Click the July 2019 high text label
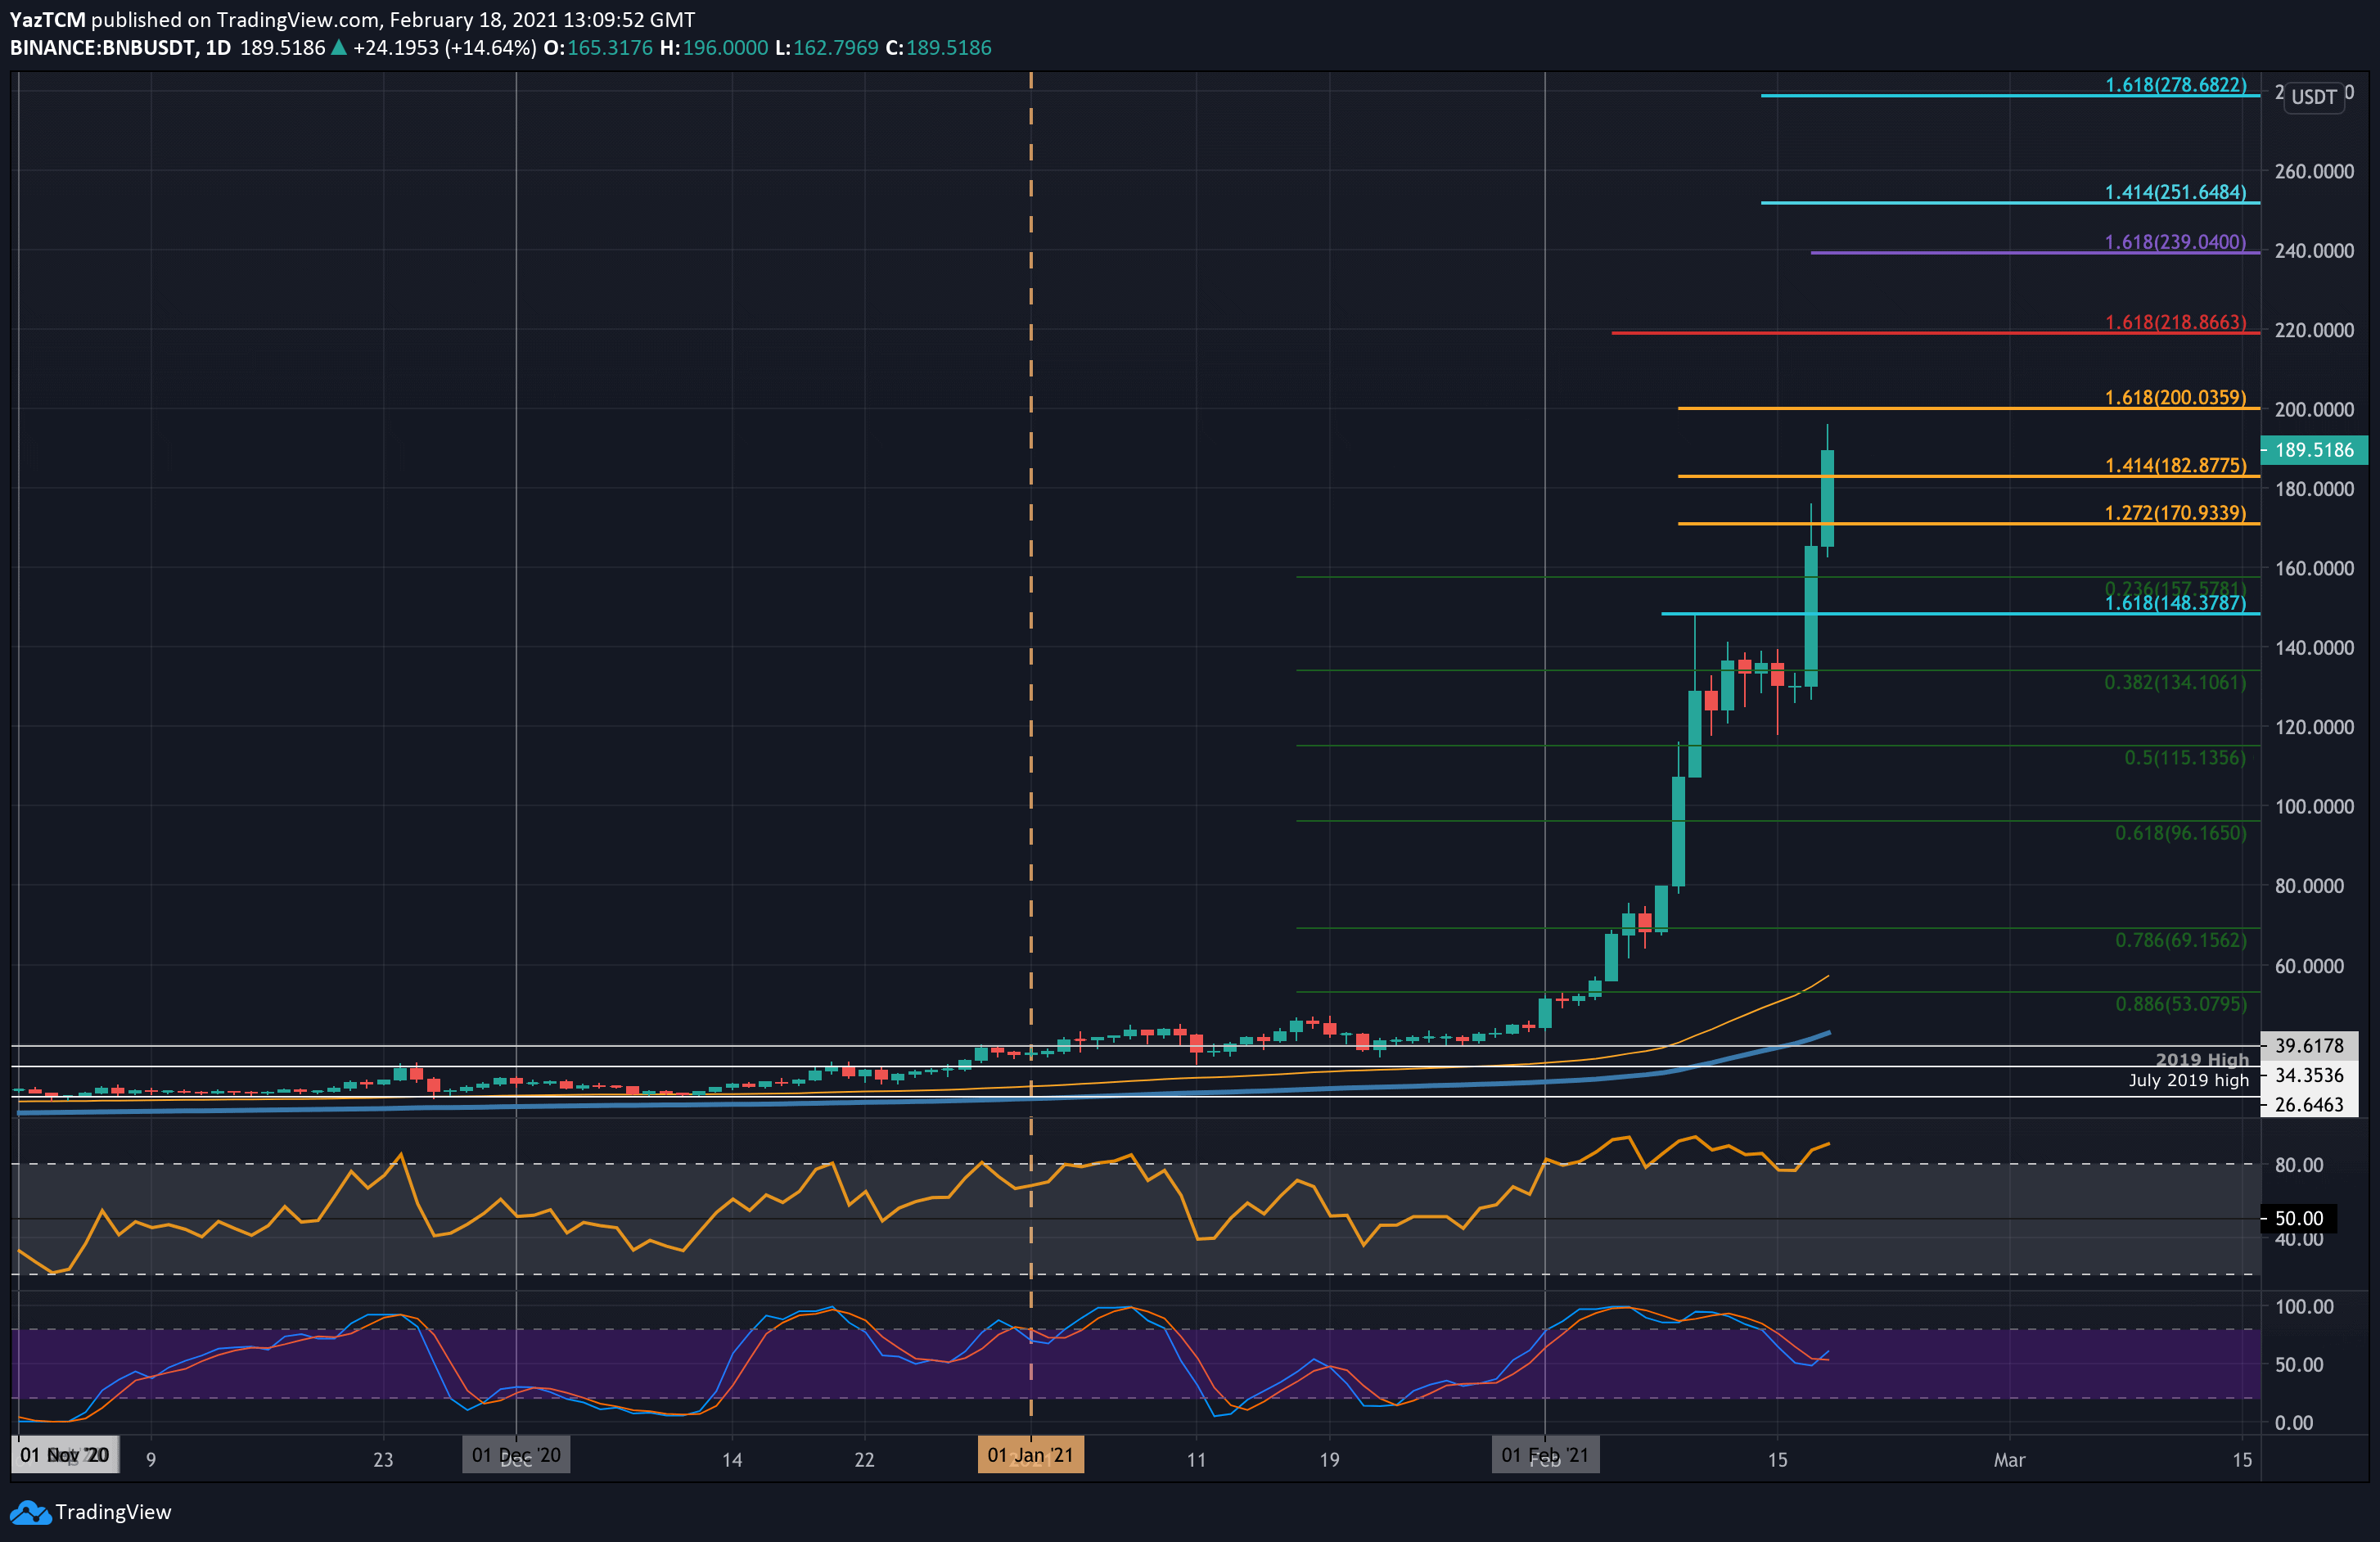This screenshot has width=2380, height=1542. (2188, 1080)
